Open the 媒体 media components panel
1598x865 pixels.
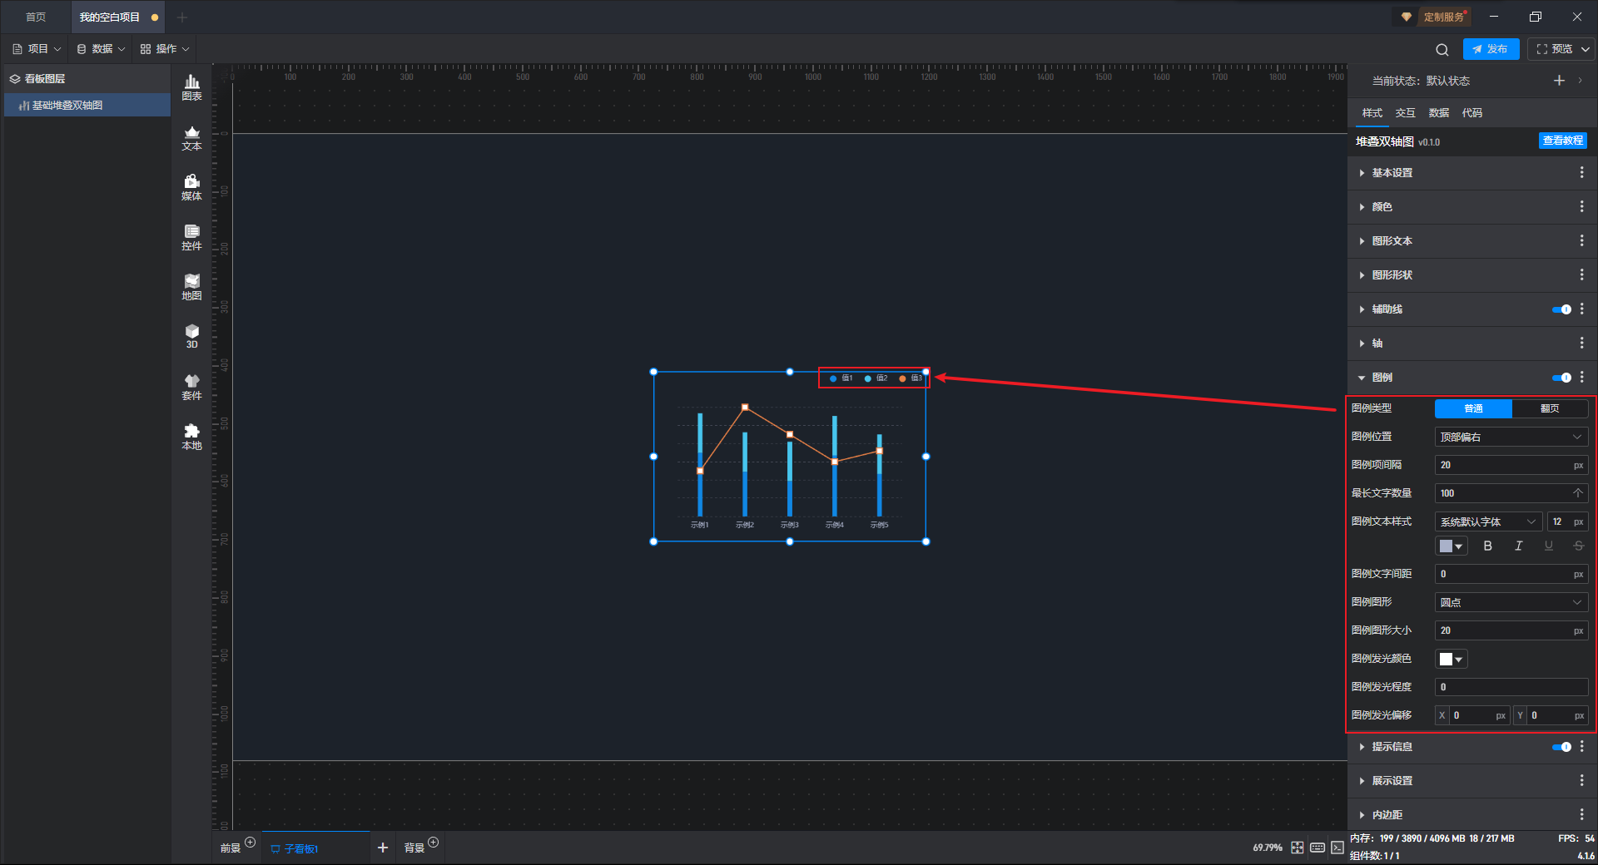[x=191, y=188]
